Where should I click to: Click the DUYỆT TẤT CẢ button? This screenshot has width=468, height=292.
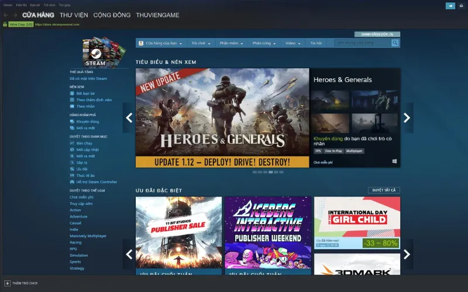click(x=384, y=190)
